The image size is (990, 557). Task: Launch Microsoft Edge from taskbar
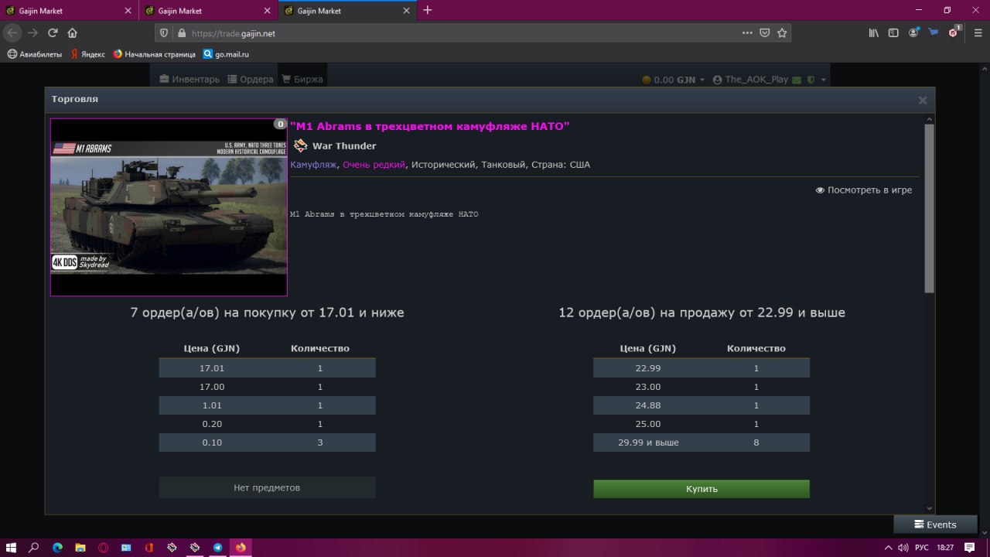click(x=57, y=547)
